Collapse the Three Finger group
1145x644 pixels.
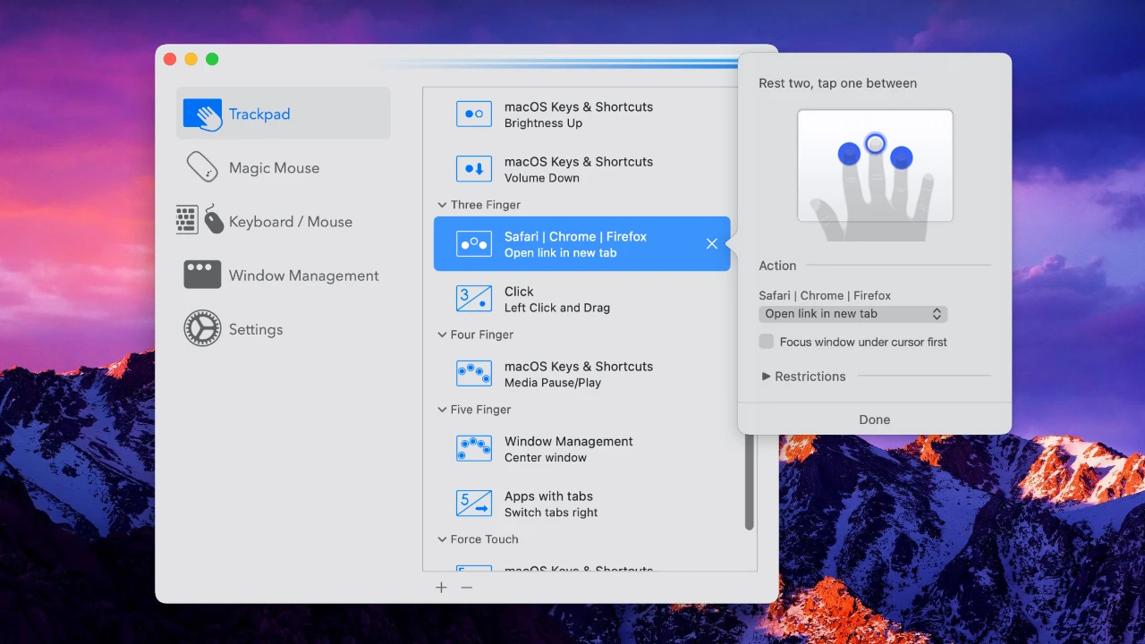442,205
